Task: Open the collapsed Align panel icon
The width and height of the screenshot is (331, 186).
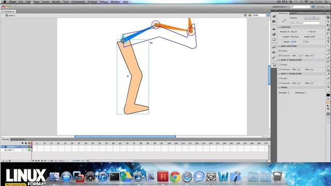Action: (274, 29)
